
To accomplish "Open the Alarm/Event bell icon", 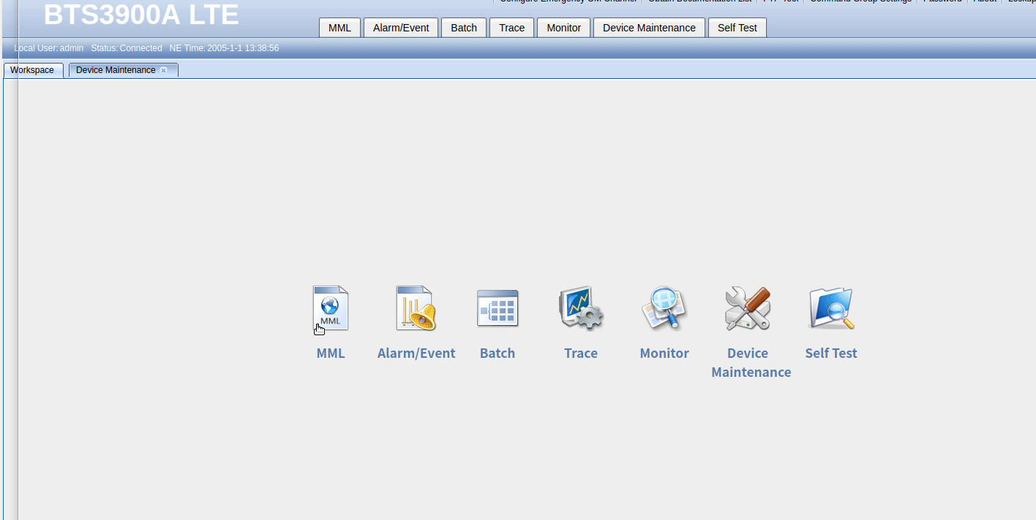I will coord(416,308).
